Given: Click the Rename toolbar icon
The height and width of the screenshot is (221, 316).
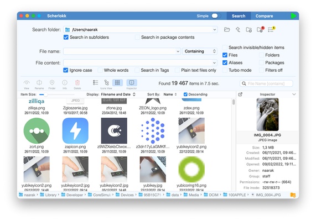Looking at the screenshot, I should point(39,82).
